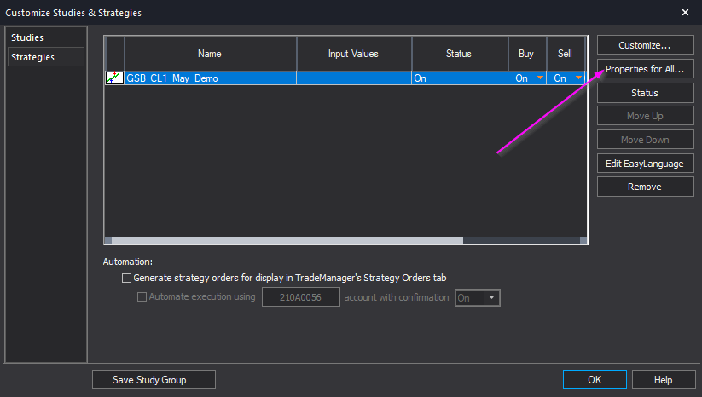Open the Sell column On dropdown
The height and width of the screenshot is (397, 702).
[x=578, y=78]
